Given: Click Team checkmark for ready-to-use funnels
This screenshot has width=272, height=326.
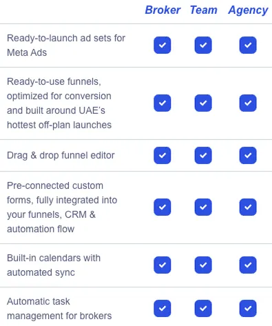Looking at the screenshot, I should [203, 103].
